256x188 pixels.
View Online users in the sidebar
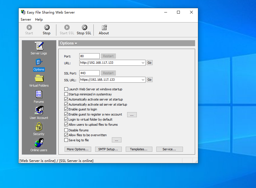coord(39,145)
